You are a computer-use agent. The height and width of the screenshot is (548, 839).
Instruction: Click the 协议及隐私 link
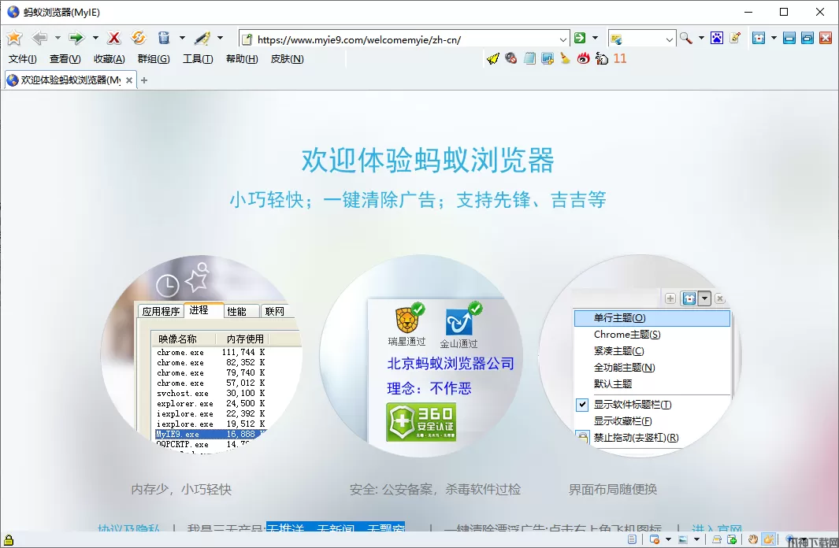click(x=129, y=528)
